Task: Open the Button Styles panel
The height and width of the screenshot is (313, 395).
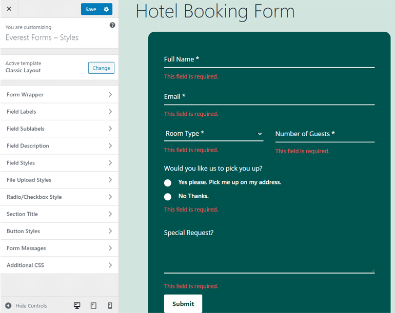Action: [x=59, y=231]
